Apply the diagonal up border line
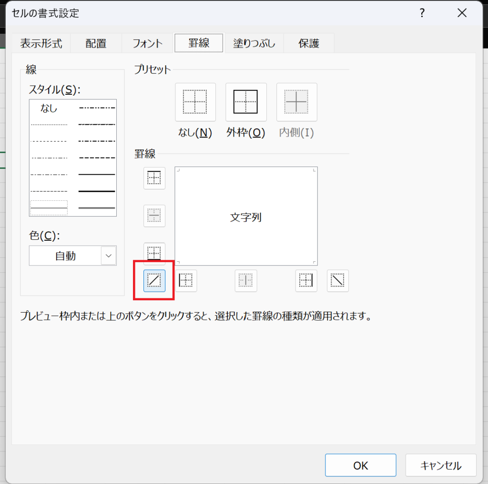 [x=154, y=281]
